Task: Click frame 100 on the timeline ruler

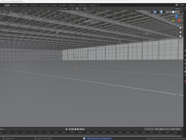Action: [56, 133]
